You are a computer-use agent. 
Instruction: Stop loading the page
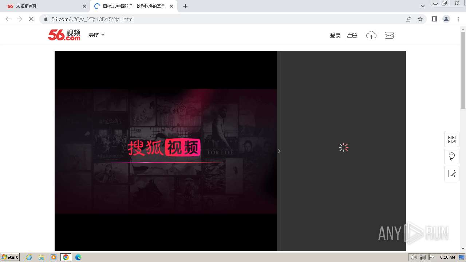(x=31, y=19)
